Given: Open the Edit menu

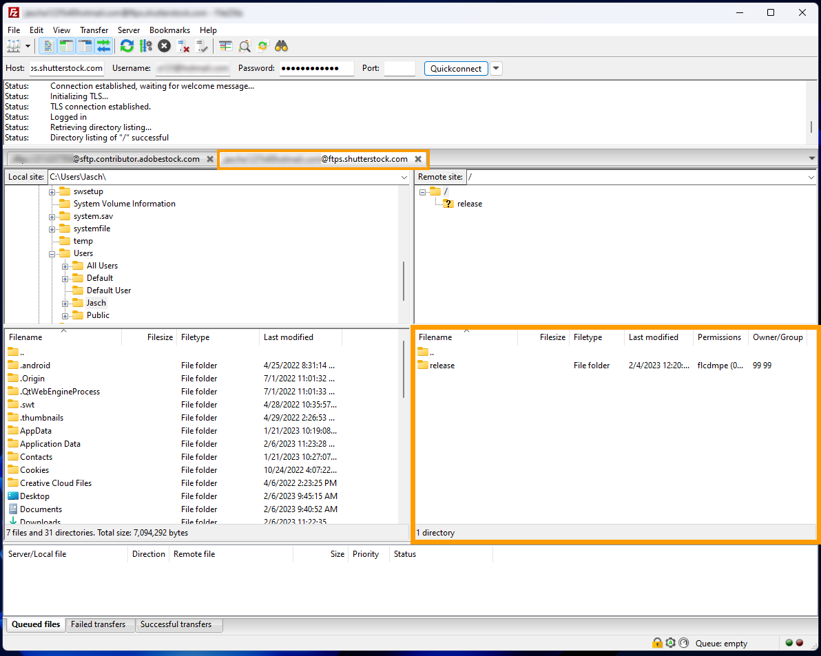Looking at the screenshot, I should [x=36, y=30].
